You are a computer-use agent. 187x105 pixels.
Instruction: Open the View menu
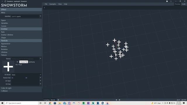60,4
